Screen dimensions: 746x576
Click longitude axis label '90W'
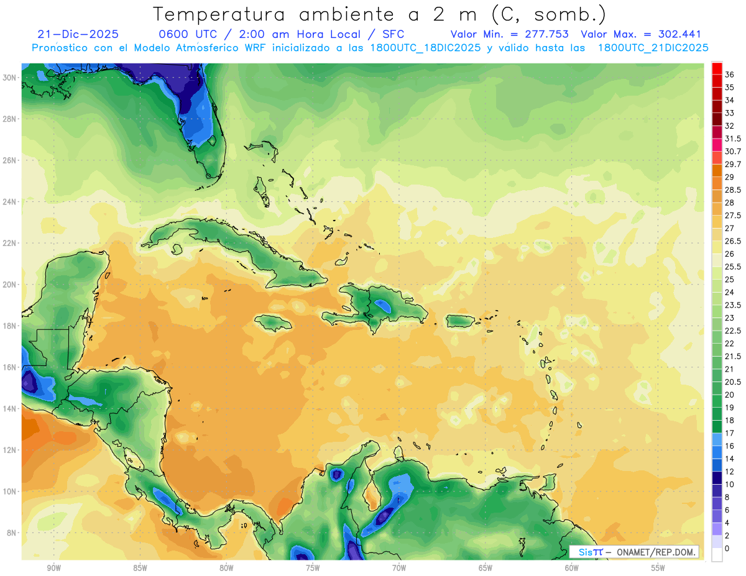[x=53, y=568]
